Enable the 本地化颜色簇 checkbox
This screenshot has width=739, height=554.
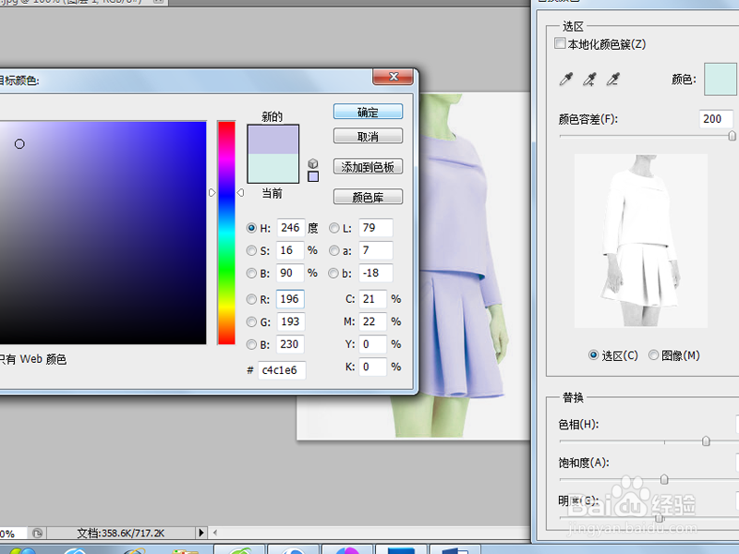click(x=560, y=43)
